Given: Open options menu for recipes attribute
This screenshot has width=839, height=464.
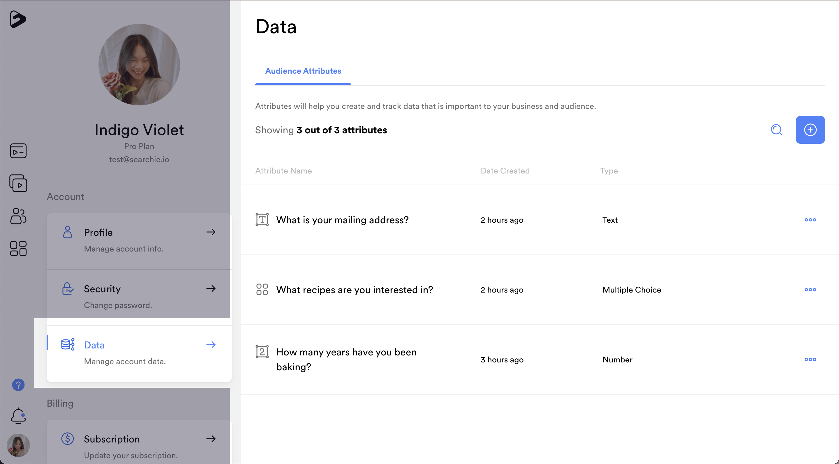Looking at the screenshot, I should (x=810, y=290).
